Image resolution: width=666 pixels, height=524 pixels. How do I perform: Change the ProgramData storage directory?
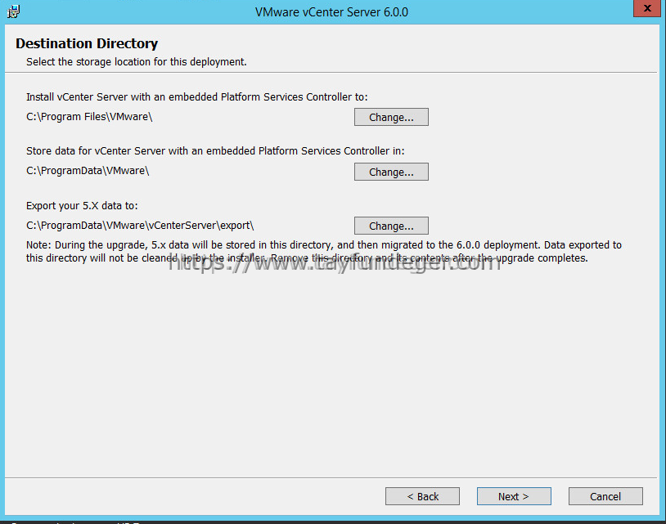click(x=391, y=172)
